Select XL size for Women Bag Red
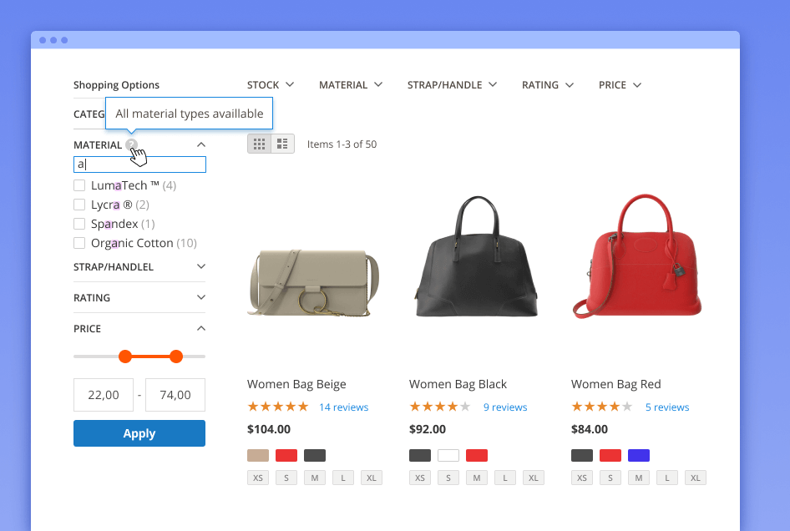The width and height of the screenshot is (790, 531). (x=696, y=478)
